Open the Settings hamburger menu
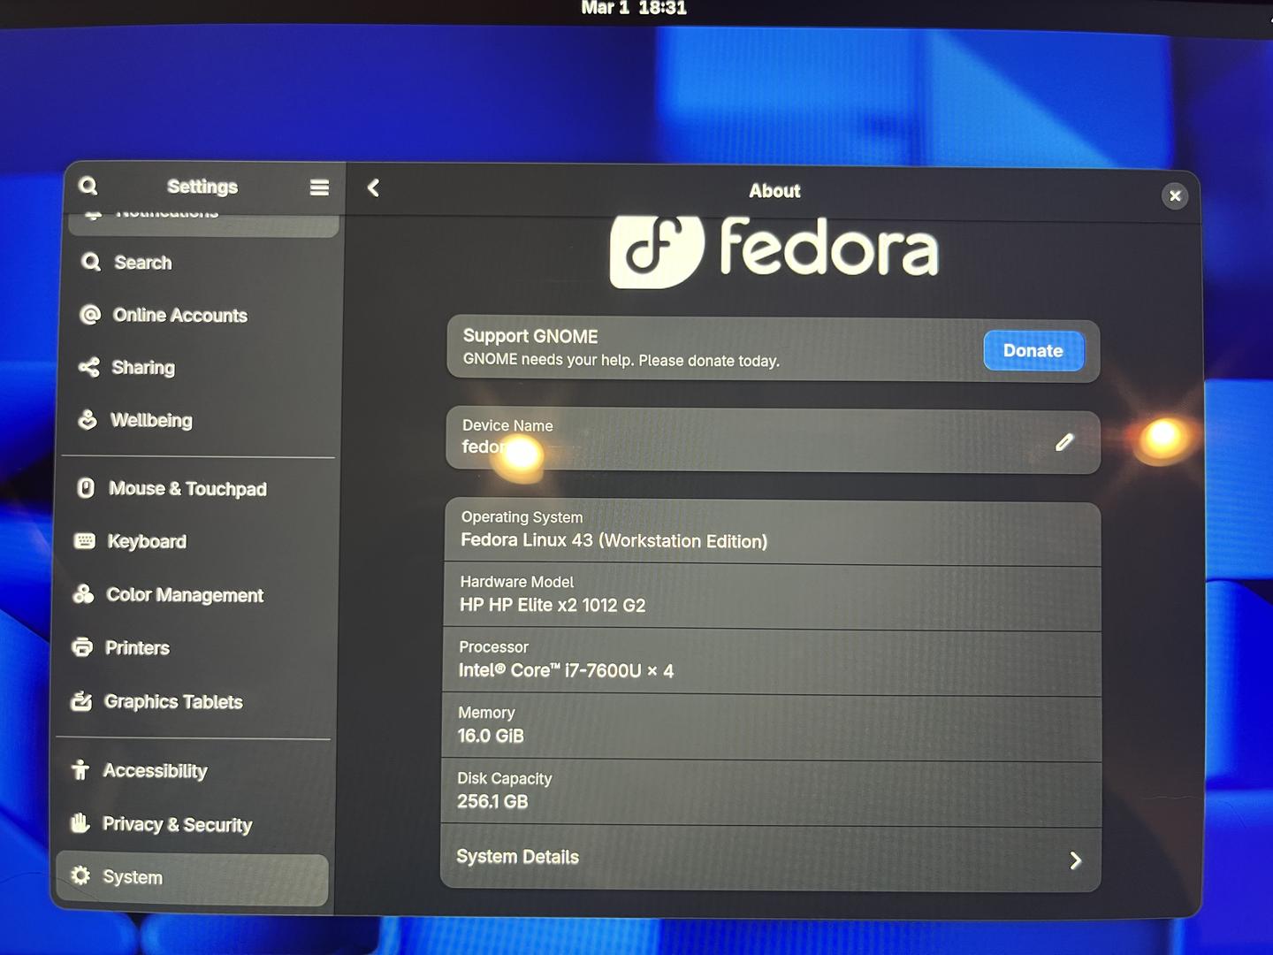 click(319, 187)
